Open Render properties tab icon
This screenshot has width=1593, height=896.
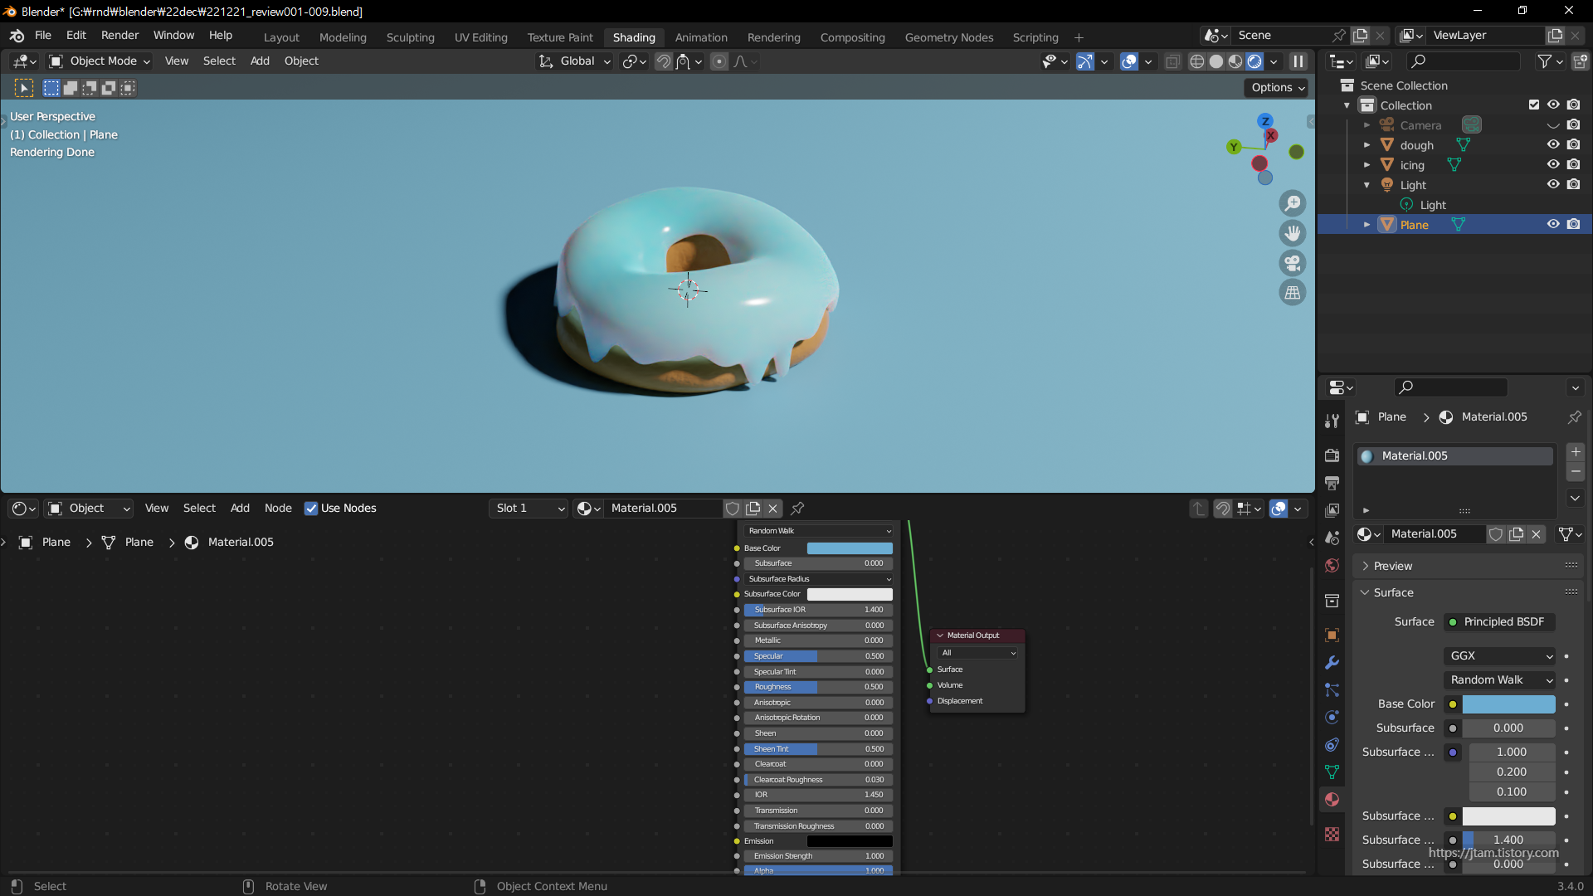point(1332,455)
